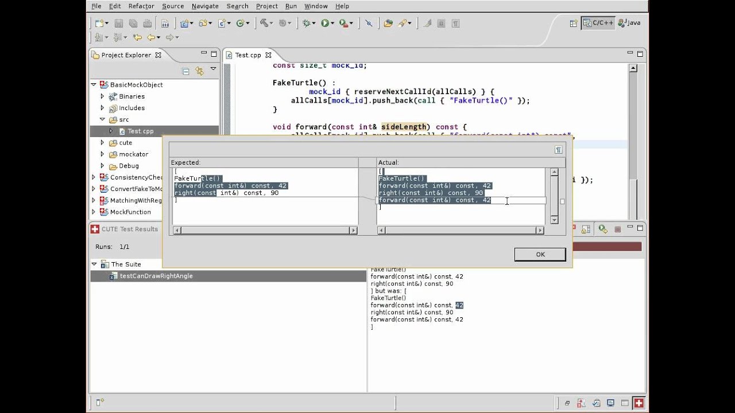Collapse the src folder node

tap(103, 119)
